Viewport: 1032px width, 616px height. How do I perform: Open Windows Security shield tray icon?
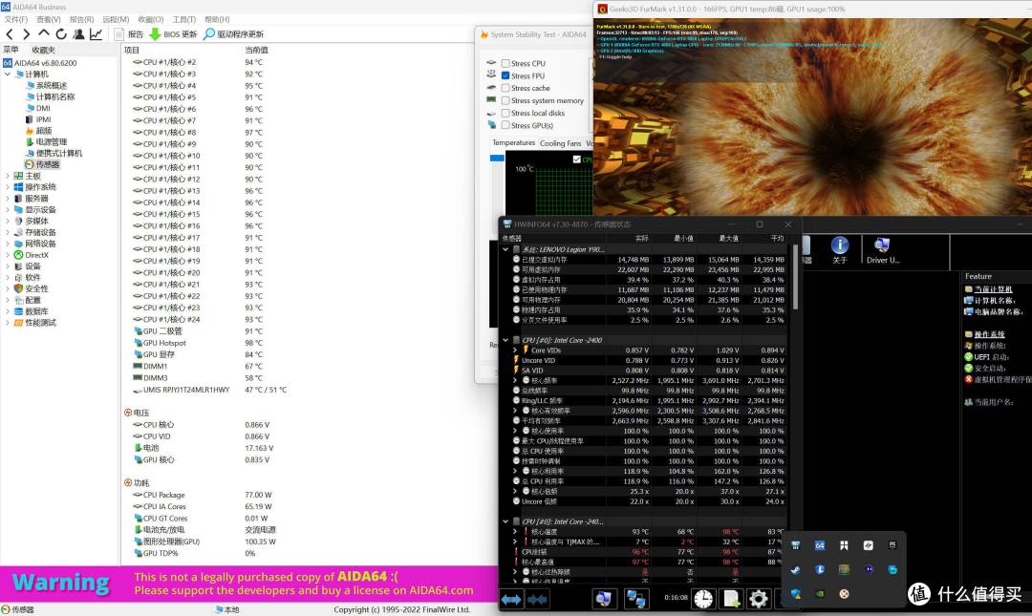pyautogui.click(x=796, y=594)
